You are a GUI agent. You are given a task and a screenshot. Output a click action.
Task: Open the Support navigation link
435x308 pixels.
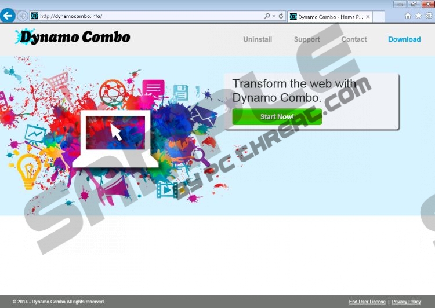[x=307, y=39]
